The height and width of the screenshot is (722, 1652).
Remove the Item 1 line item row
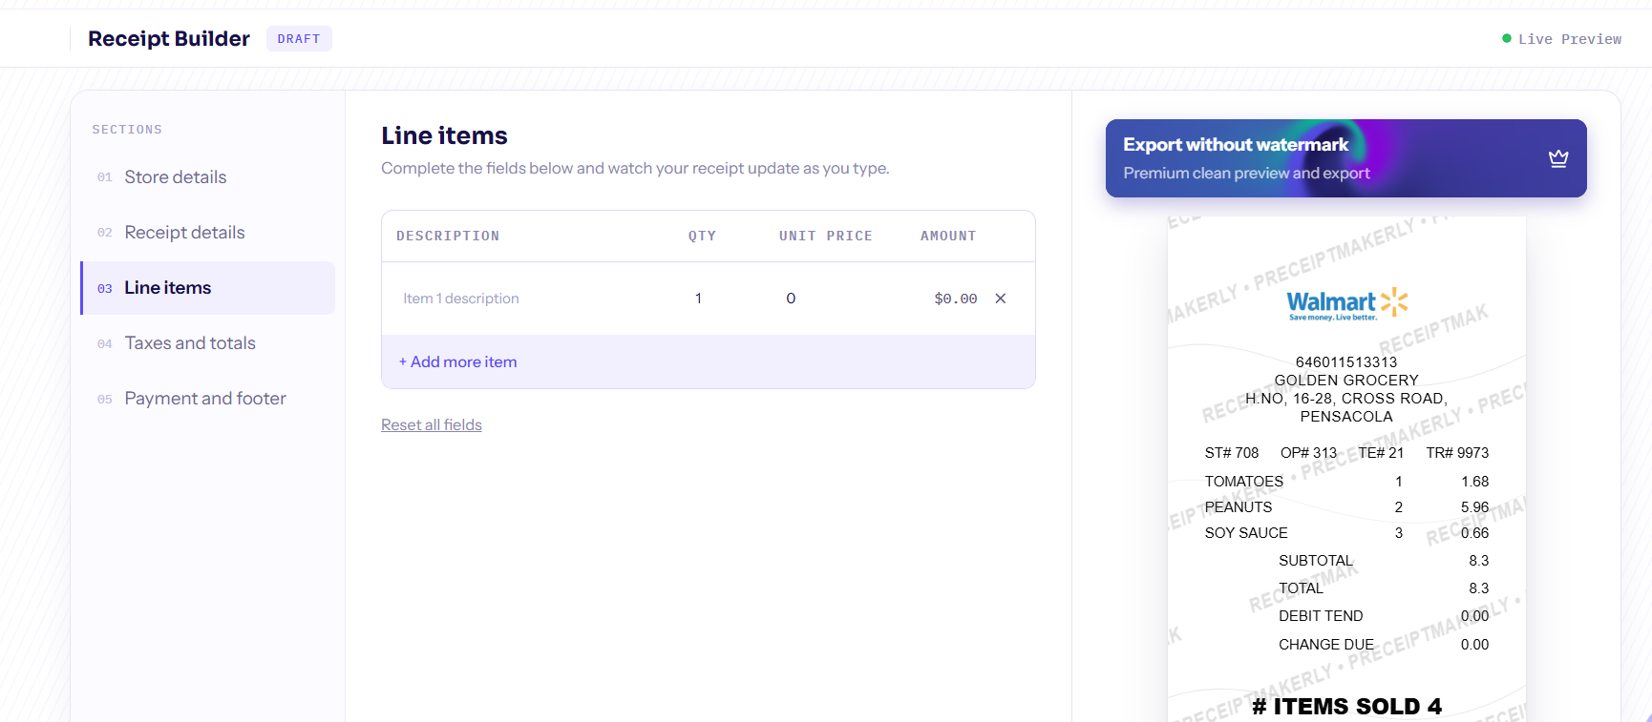click(1001, 299)
